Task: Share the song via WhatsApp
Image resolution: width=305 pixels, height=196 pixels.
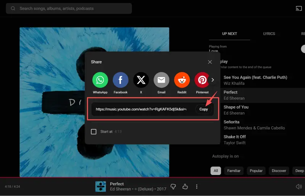Action: [100, 80]
